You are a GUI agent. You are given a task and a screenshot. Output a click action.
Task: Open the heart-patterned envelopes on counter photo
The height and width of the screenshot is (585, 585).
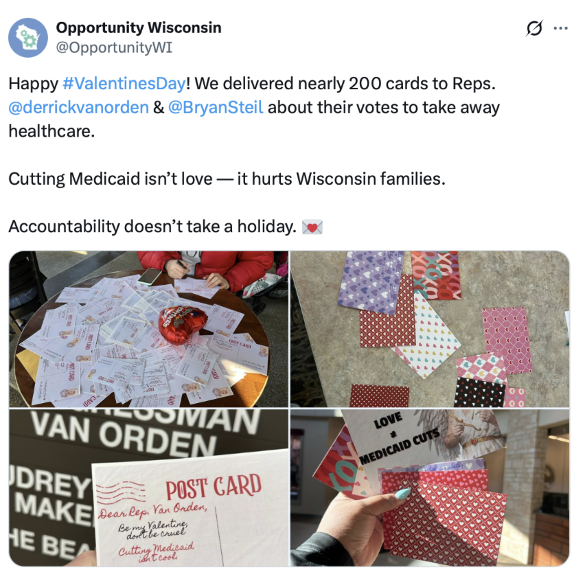[x=430, y=329]
